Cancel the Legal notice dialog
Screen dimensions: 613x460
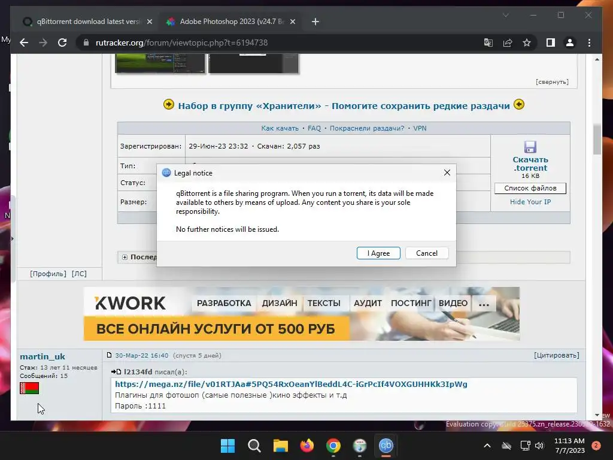[426, 253]
